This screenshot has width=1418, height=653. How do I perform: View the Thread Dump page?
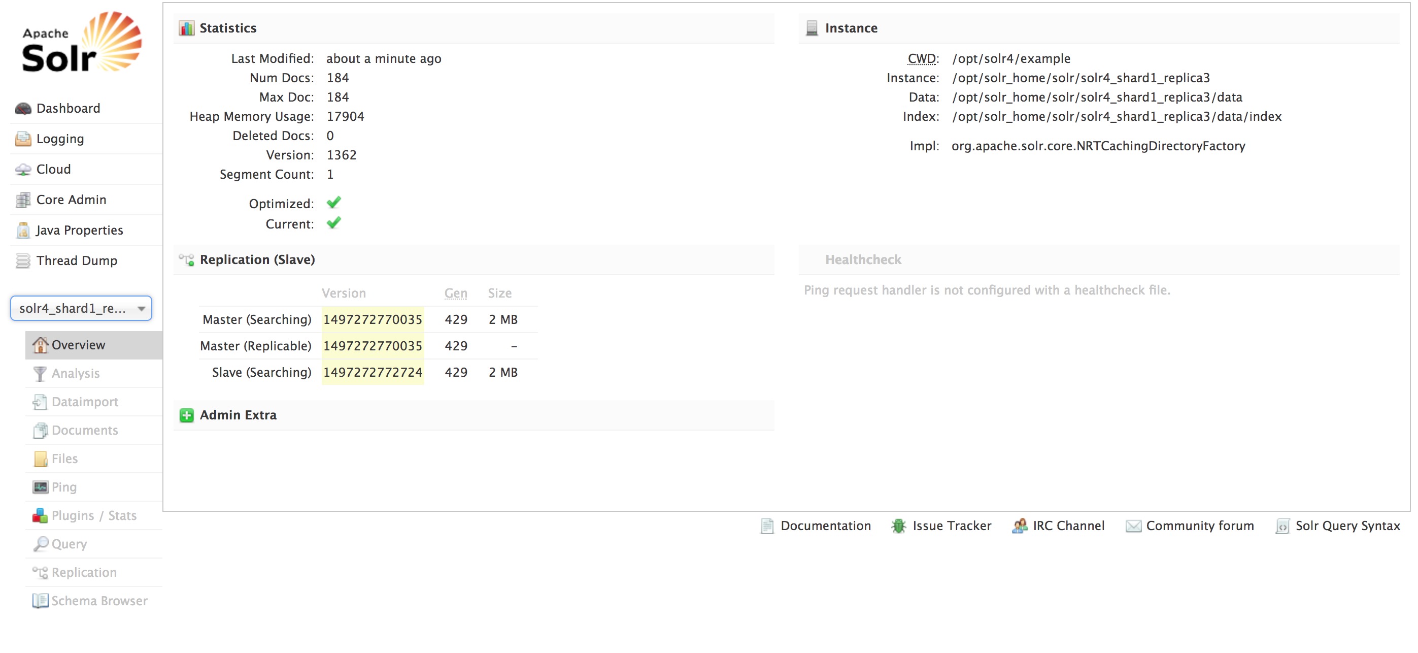tap(77, 260)
